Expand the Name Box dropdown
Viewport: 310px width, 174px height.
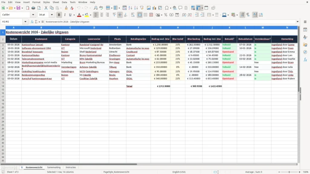[x=25, y=22]
